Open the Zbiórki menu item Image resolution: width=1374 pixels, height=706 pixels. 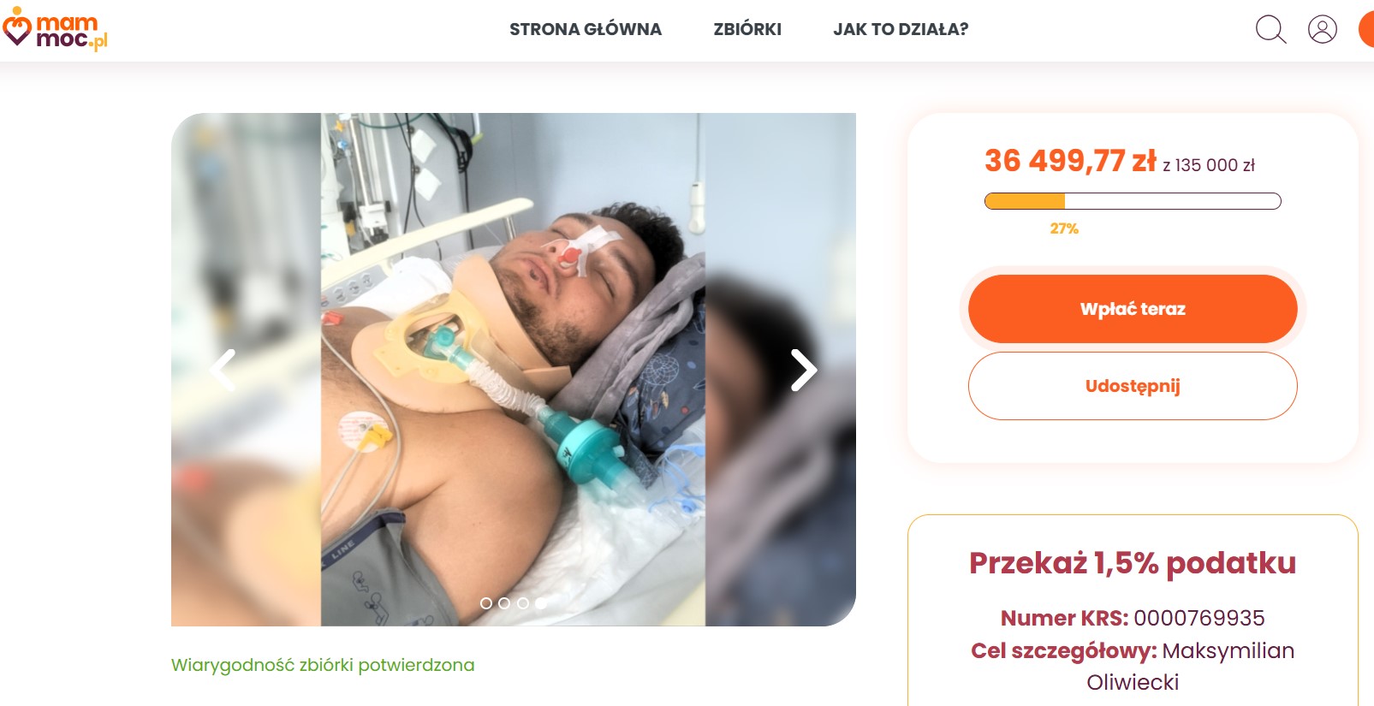point(747,29)
